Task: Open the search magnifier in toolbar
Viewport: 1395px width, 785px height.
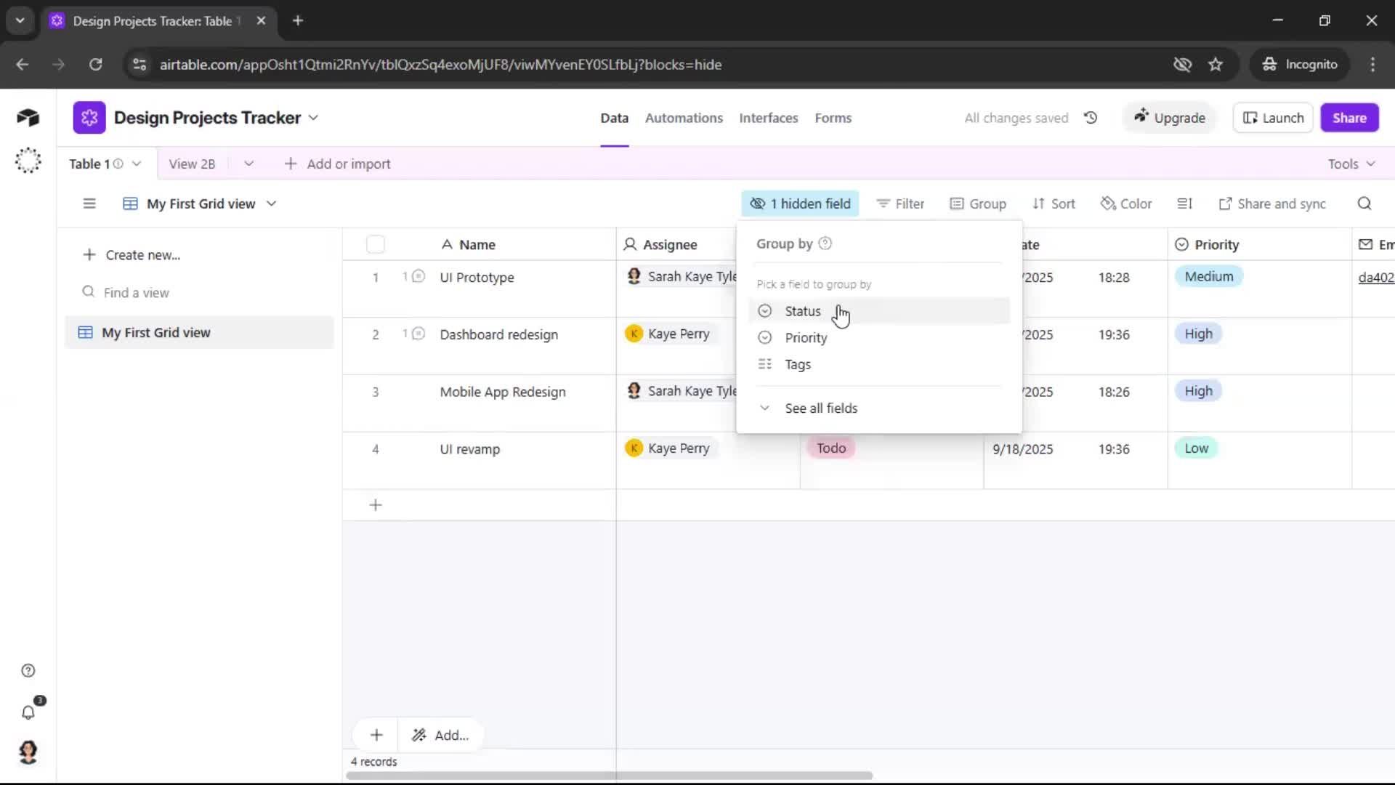Action: (1364, 204)
